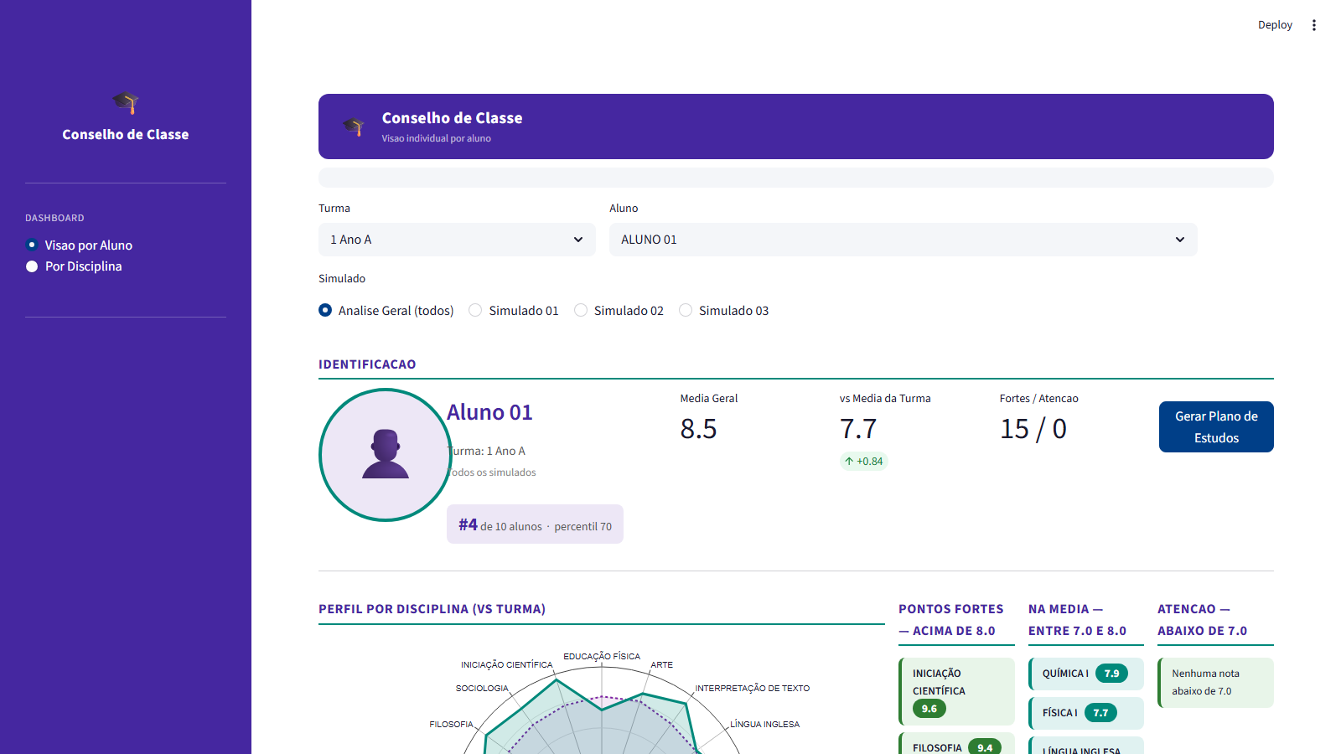Open the Turma dropdown showing 1 Ano A

(x=457, y=240)
